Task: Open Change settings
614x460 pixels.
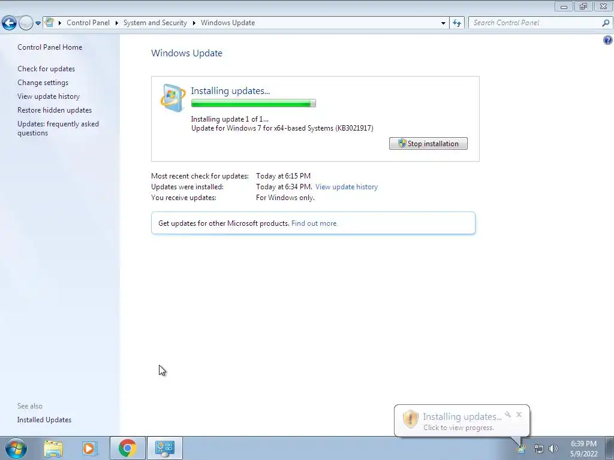Action: pyautogui.click(x=43, y=83)
